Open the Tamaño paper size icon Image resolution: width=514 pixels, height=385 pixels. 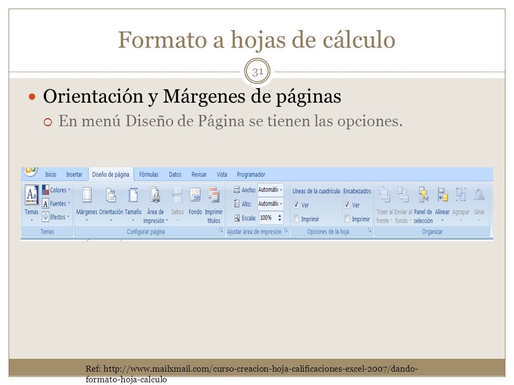coord(133,195)
